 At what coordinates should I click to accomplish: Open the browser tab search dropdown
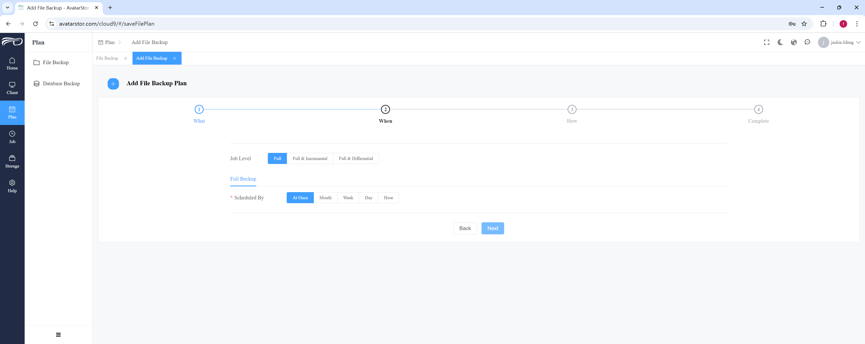point(7,7)
